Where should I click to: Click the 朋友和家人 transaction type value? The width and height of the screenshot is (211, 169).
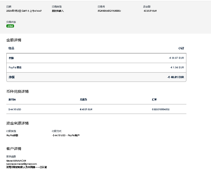pos(58,11)
